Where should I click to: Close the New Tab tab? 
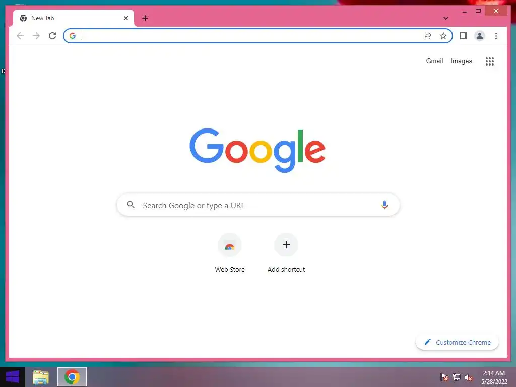click(125, 18)
